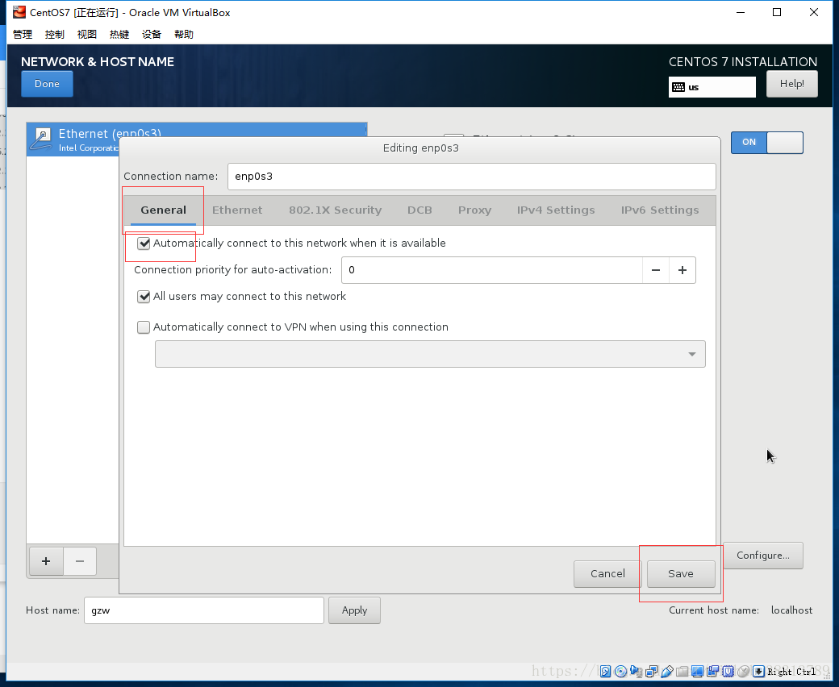Click the shared folders status icon
Image resolution: width=839 pixels, height=687 pixels.
pos(682,672)
